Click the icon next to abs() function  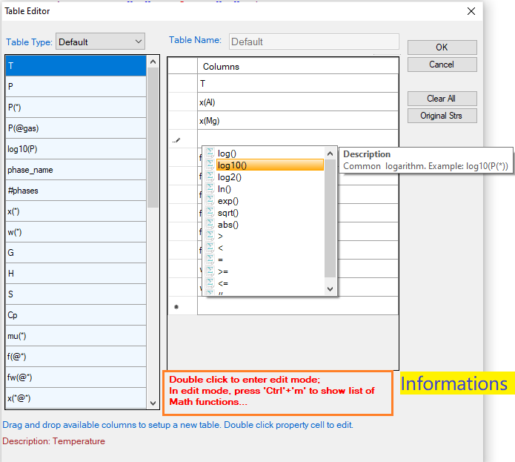tap(210, 225)
